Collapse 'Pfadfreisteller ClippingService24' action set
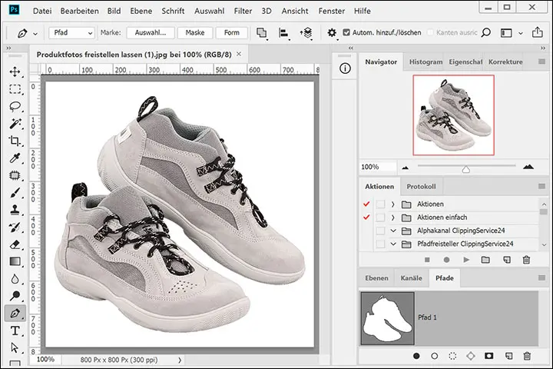553x369 pixels. click(392, 244)
